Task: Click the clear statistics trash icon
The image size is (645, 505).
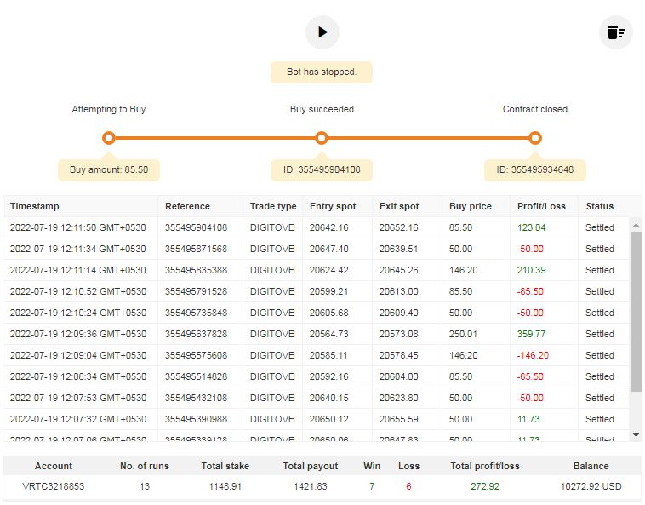Action: (x=615, y=33)
